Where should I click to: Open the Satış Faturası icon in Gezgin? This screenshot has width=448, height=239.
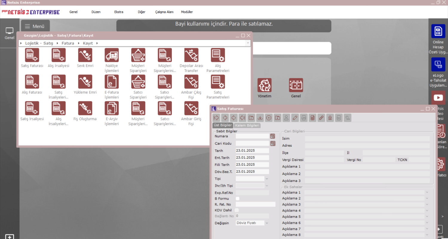point(32,55)
